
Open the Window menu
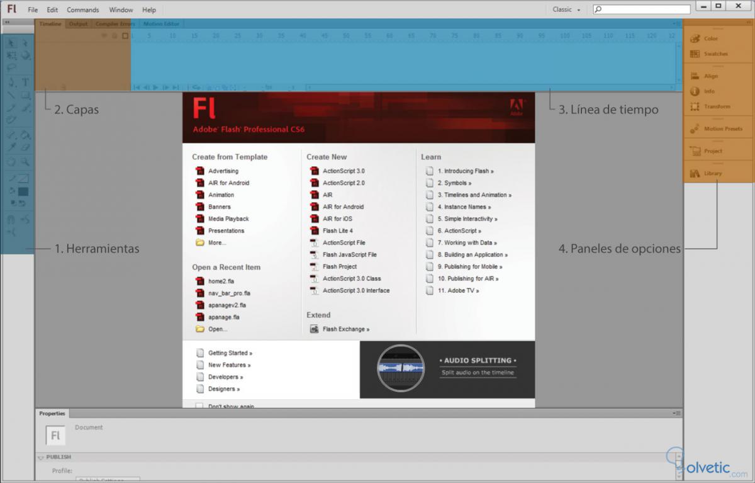pyautogui.click(x=121, y=9)
